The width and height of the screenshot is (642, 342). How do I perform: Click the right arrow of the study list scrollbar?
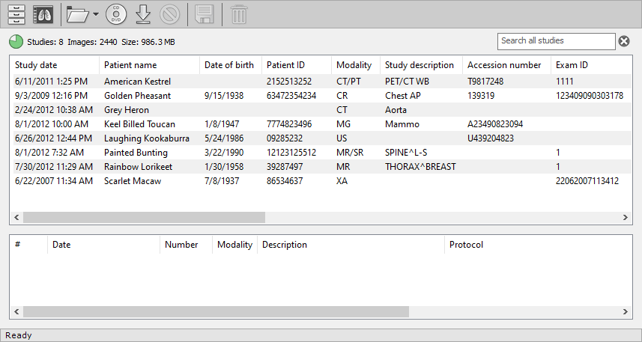pos(626,218)
